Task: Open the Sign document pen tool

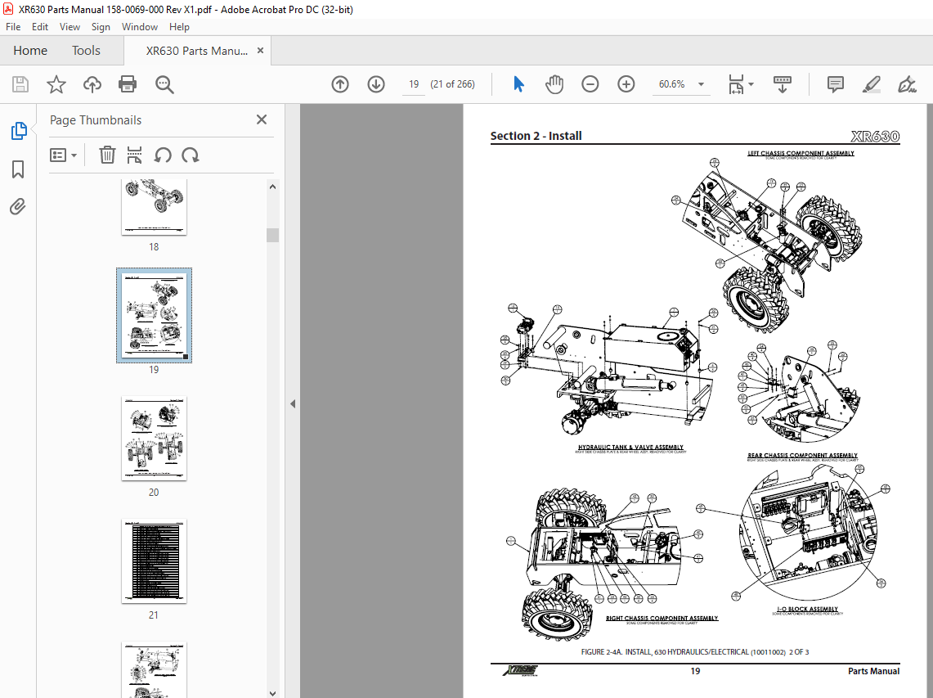Action: 907,84
